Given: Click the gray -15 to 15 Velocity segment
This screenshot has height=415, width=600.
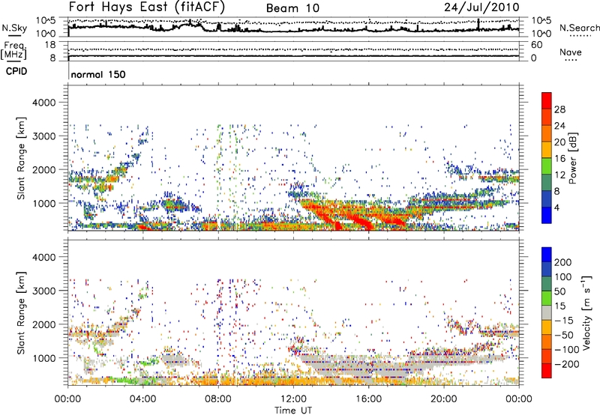Looking at the screenshot, I should tap(547, 312).
